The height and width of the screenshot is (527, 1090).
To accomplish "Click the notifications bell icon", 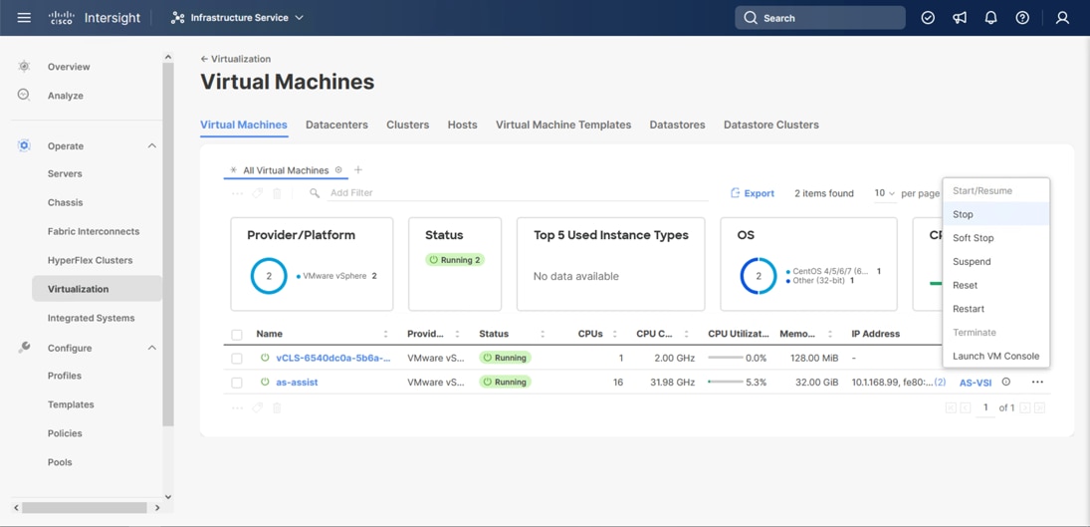I will [x=990, y=18].
